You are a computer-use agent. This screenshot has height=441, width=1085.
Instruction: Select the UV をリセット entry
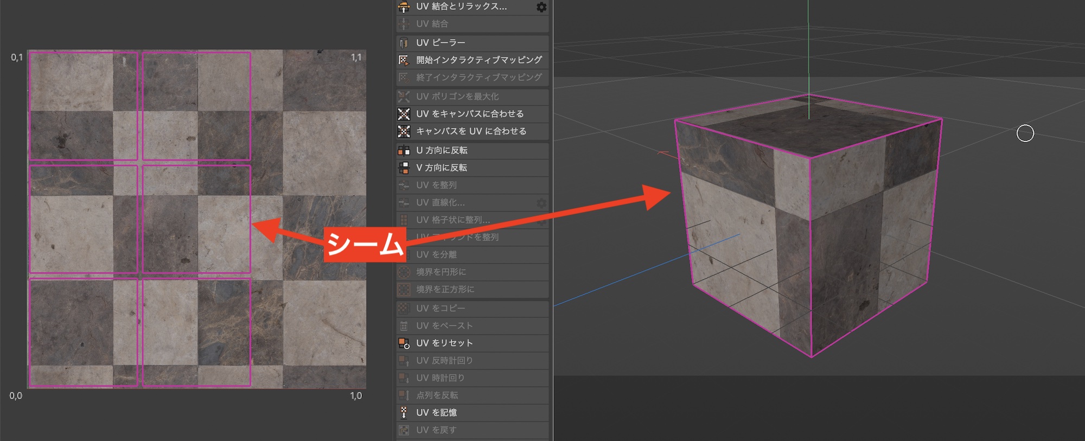click(444, 343)
